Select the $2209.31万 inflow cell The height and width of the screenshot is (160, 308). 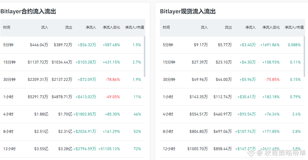point(38,79)
